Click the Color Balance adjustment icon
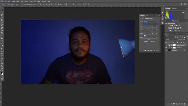 (x=171, y=28)
